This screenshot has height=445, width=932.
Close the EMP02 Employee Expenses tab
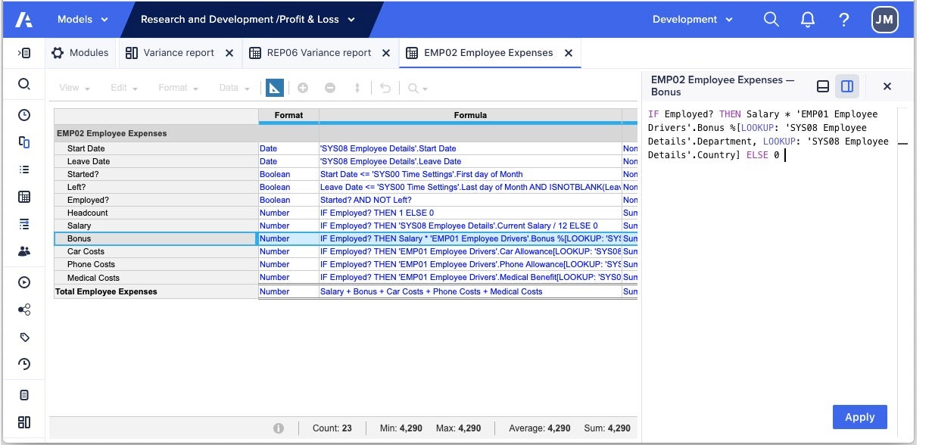[569, 53]
